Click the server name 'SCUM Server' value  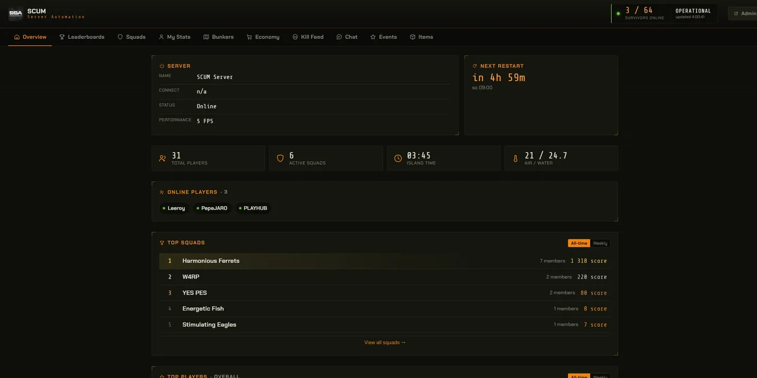pos(215,77)
